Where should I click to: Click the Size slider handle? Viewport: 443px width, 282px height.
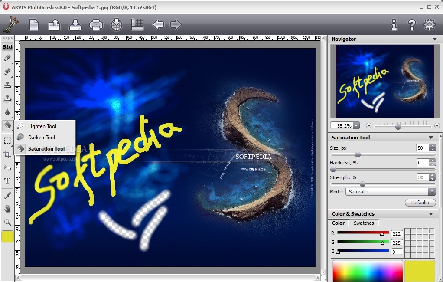(358, 155)
